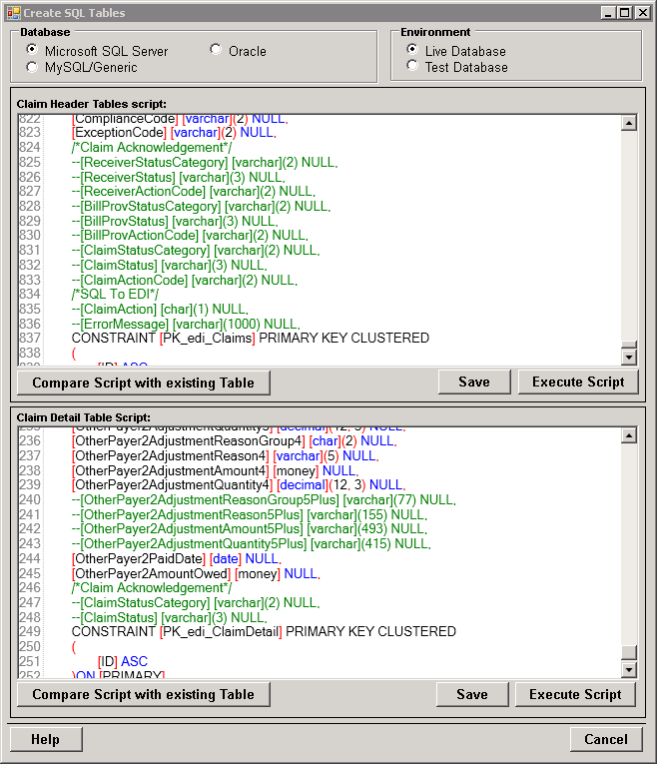657x764 pixels.
Task: Select the Live Database environment
Action: pyautogui.click(x=412, y=50)
